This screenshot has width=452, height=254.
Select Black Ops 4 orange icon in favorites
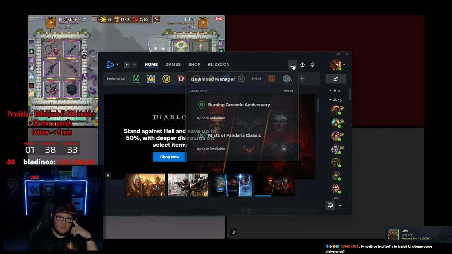(x=272, y=79)
